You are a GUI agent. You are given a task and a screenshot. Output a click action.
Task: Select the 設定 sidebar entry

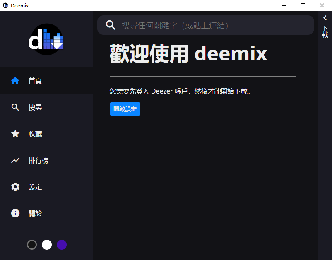[36, 187]
